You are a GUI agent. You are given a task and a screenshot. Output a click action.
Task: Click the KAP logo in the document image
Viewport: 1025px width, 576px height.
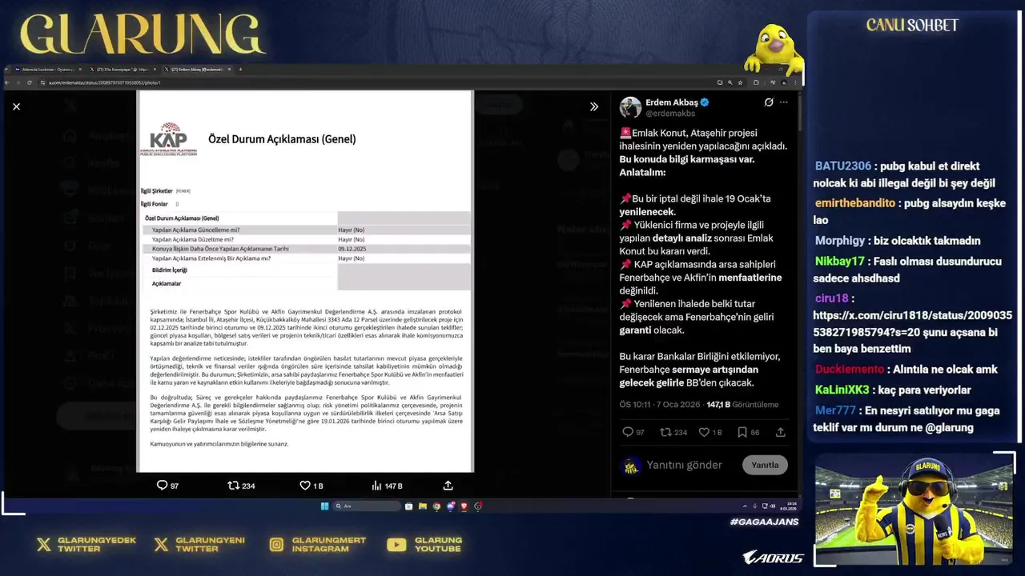tap(168, 138)
